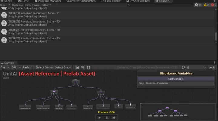Click the info icon of the 18:36:19 log

(x=4, y=15)
